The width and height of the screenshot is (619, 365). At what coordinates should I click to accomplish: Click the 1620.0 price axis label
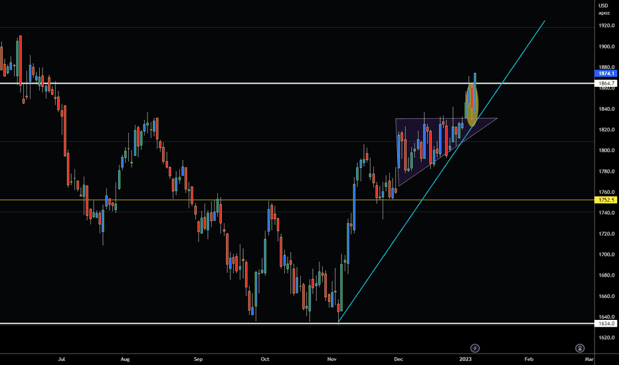[606, 337]
